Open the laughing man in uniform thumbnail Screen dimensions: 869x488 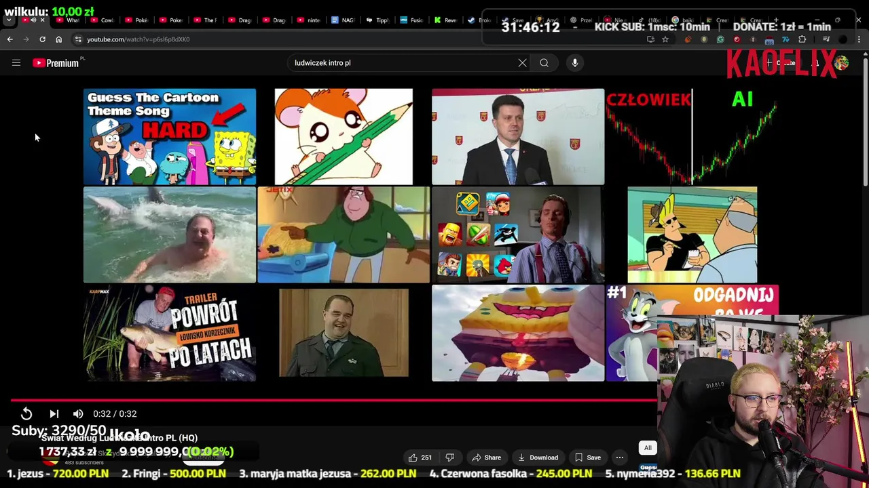coord(344,333)
